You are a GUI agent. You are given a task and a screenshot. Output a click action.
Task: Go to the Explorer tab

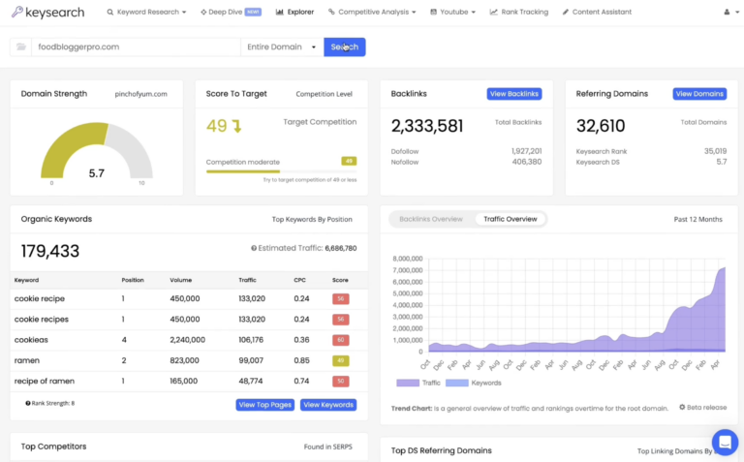pos(294,12)
